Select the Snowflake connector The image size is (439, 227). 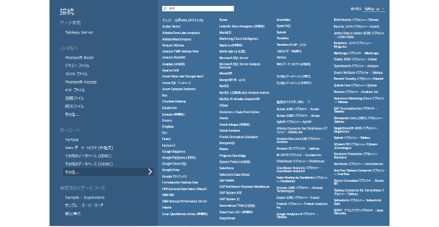pos(283,20)
